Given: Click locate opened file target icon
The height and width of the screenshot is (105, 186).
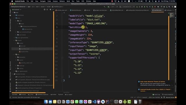Looking at the screenshot, I should [44, 10].
